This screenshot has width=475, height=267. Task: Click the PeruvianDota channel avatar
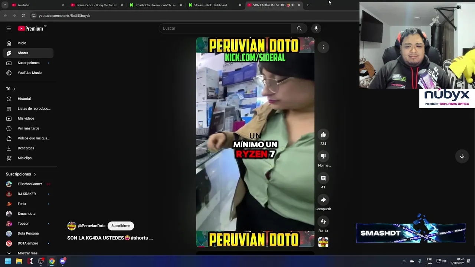pos(72,226)
